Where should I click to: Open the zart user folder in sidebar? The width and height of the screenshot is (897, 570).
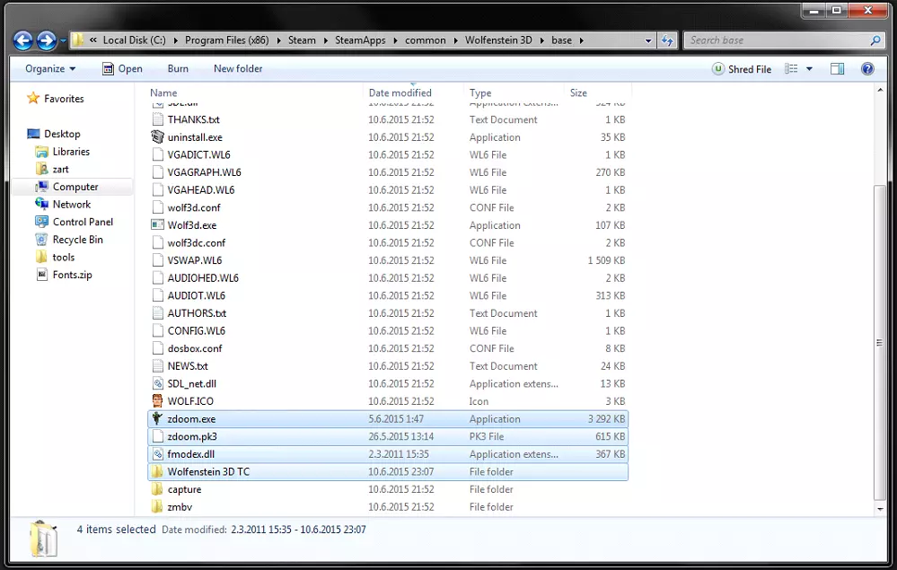pyautogui.click(x=51, y=170)
